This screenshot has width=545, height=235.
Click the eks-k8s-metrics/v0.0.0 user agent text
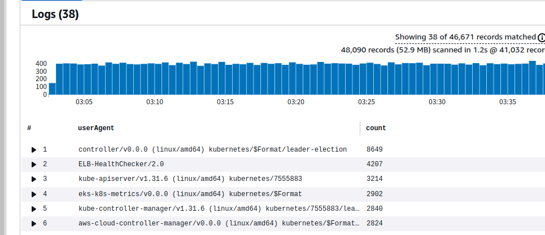pos(190,194)
